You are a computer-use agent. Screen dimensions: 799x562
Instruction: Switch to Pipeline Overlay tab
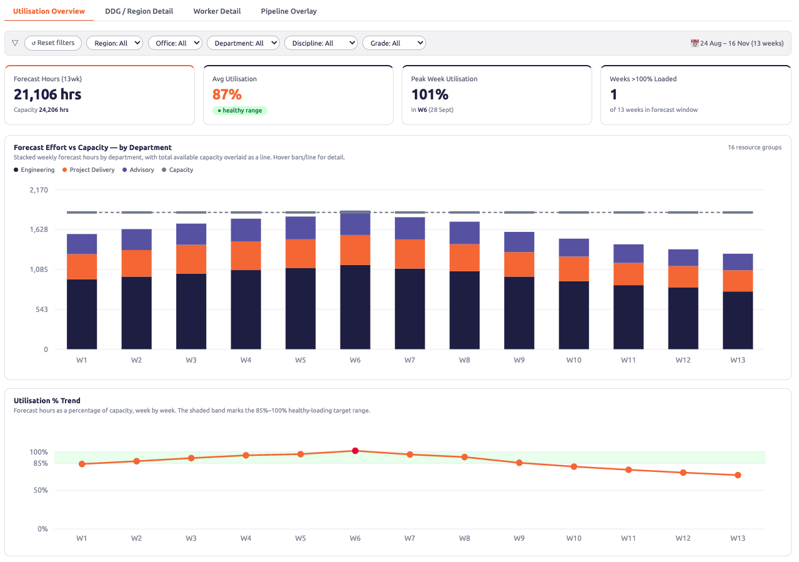[x=289, y=11]
